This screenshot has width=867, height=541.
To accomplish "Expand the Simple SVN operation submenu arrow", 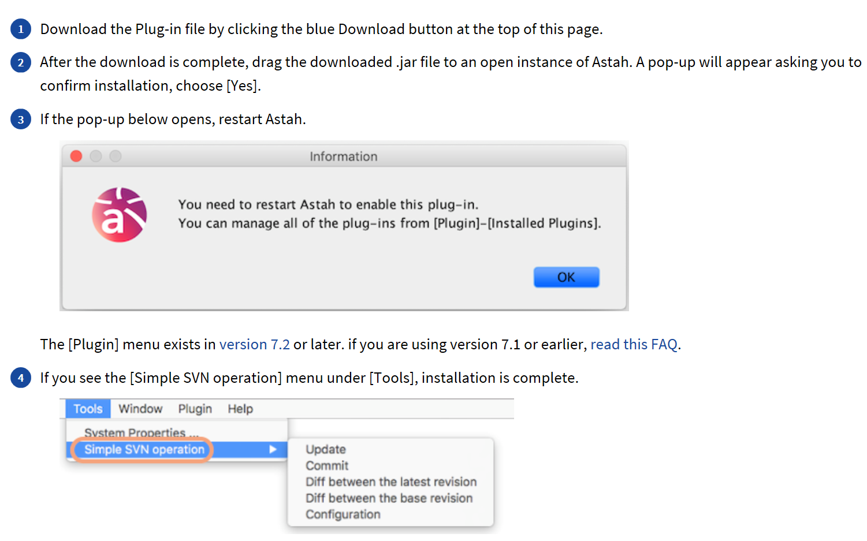I will click(273, 449).
